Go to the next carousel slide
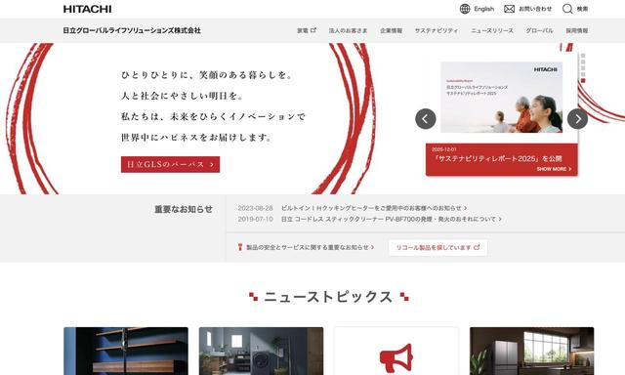The width and height of the screenshot is (625, 375). tap(577, 119)
